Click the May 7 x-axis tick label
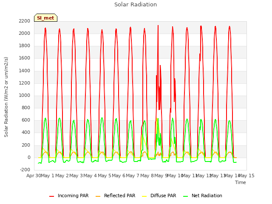 (x=133, y=176)
